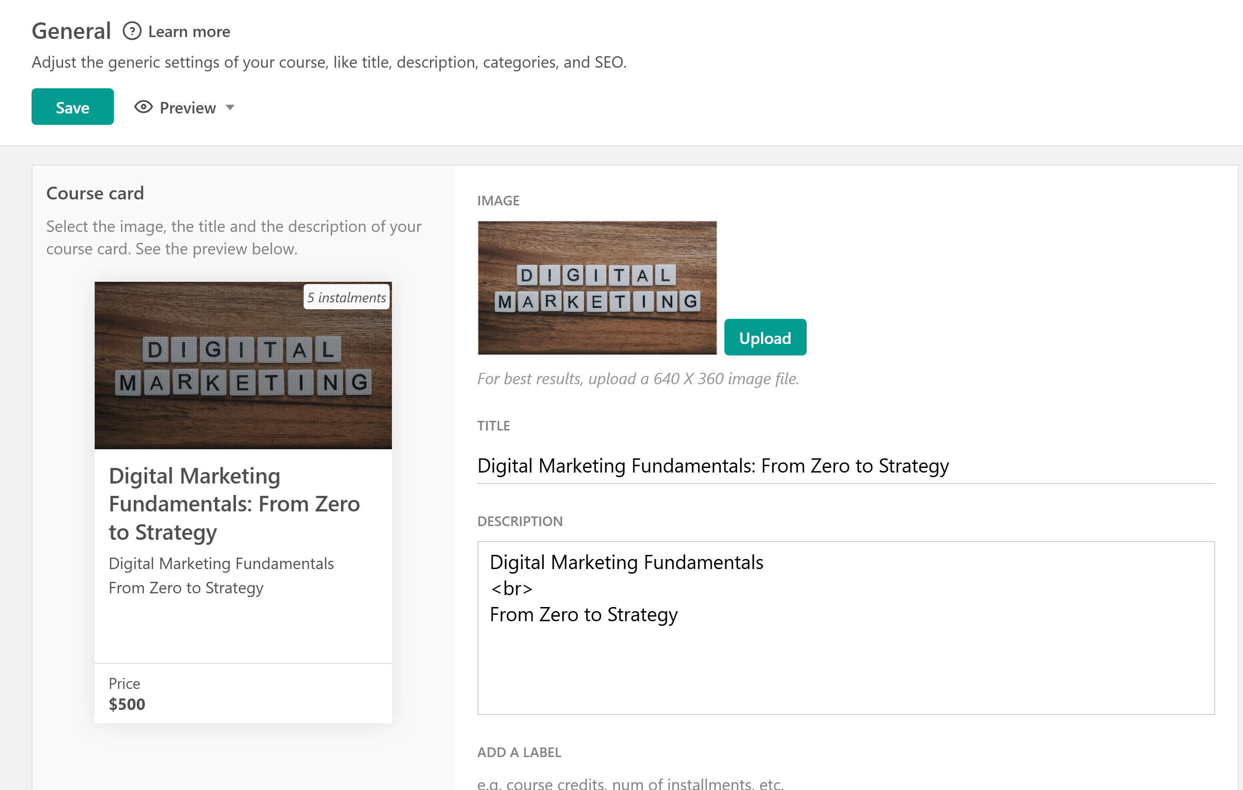The image size is (1243, 790).
Task: Click the <br> line in the description
Action: (511, 589)
